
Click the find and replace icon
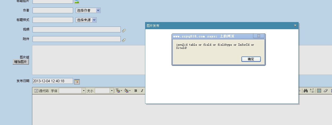[312, 91]
